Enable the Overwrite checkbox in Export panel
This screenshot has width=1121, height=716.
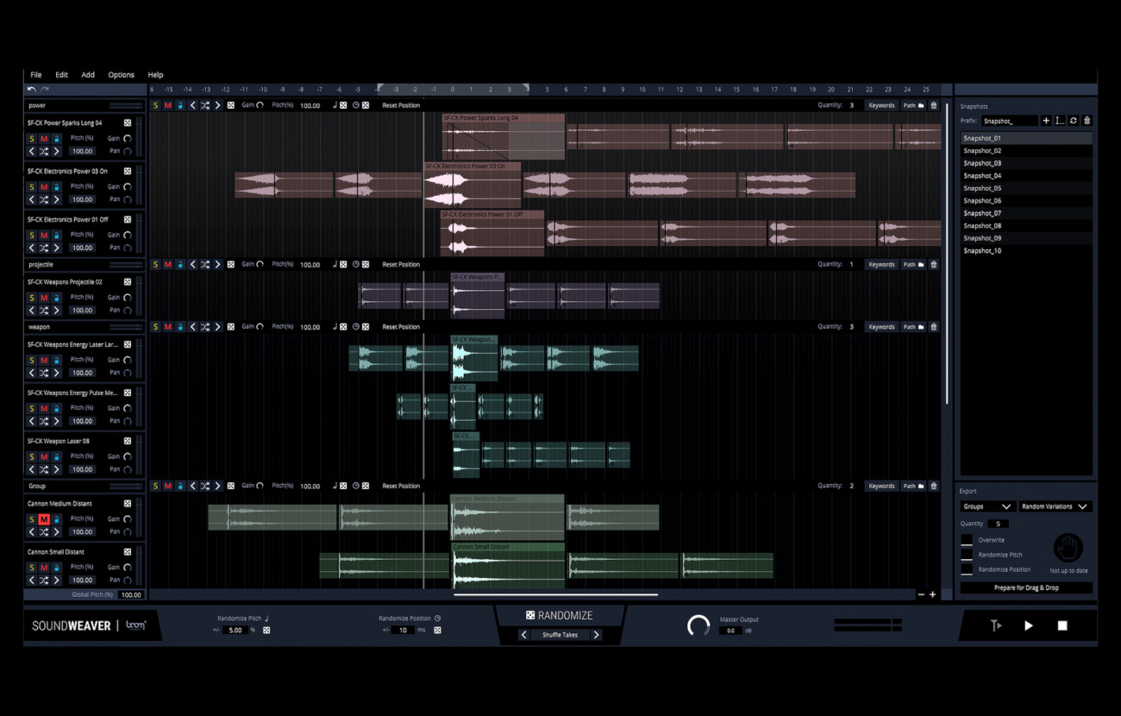tap(968, 539)
